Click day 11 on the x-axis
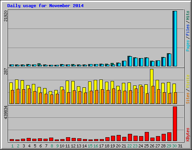 click(x=67, y=146)
